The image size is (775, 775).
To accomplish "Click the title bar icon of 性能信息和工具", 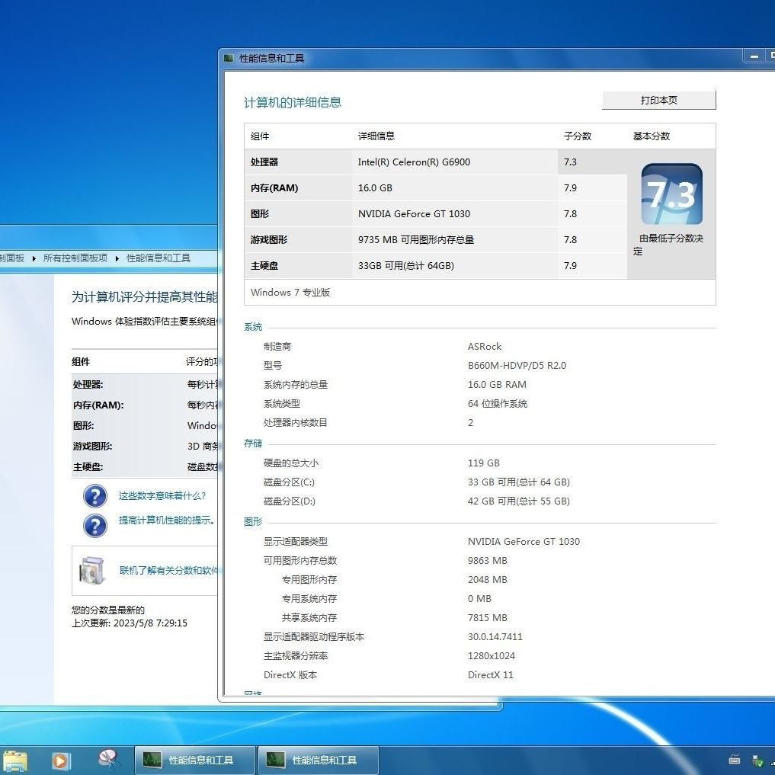I will (229, 59).
